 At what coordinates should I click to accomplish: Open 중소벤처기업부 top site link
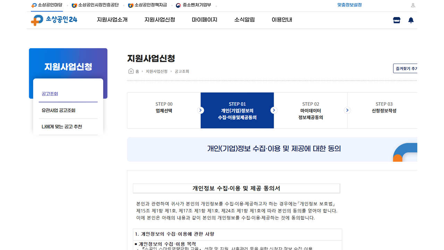pos(193,5)
